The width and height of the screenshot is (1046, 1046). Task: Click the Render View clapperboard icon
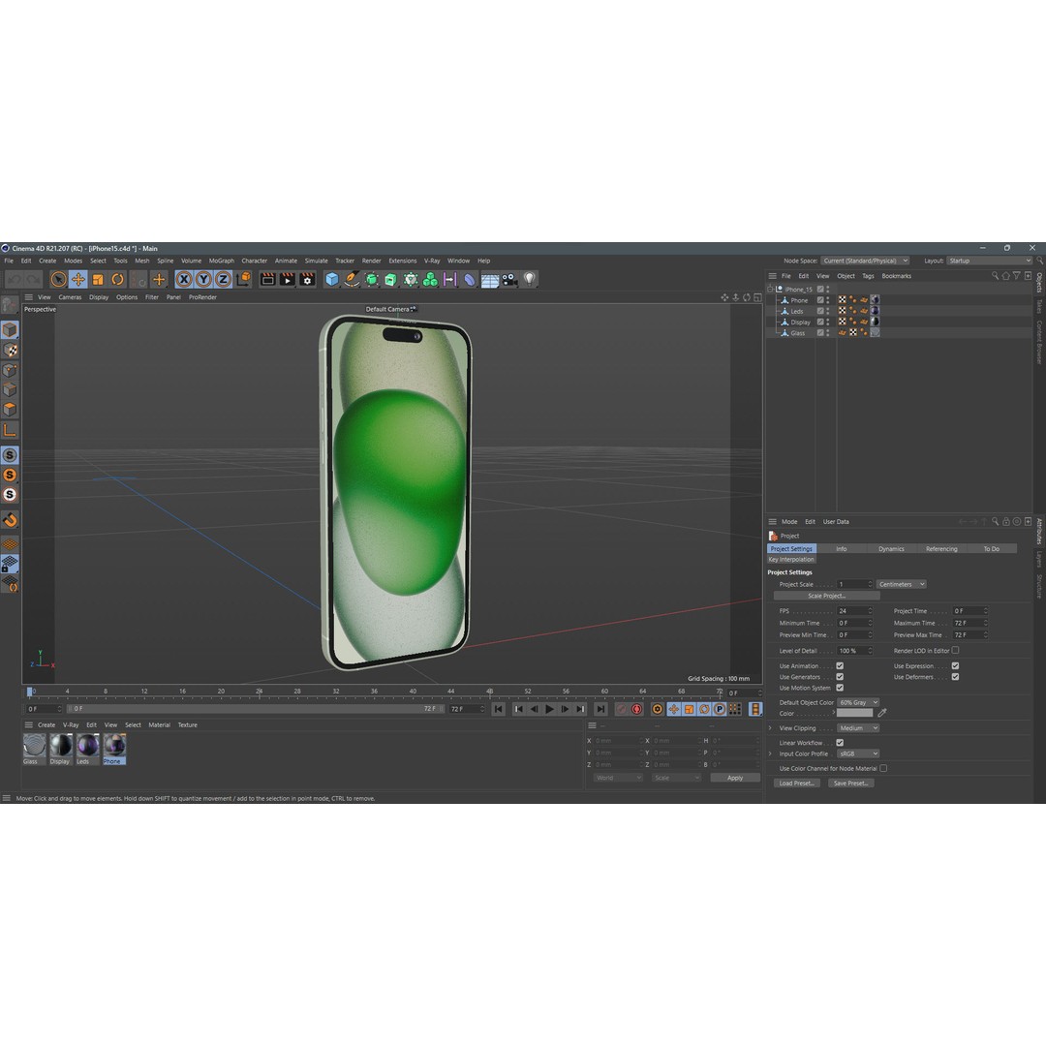[x=266, y=280]
